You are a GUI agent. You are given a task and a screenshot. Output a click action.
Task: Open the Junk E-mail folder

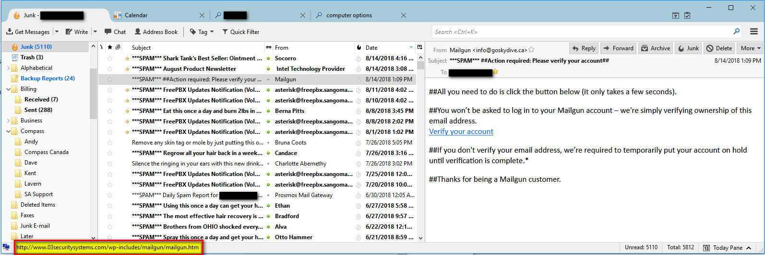tap(35, 226)
